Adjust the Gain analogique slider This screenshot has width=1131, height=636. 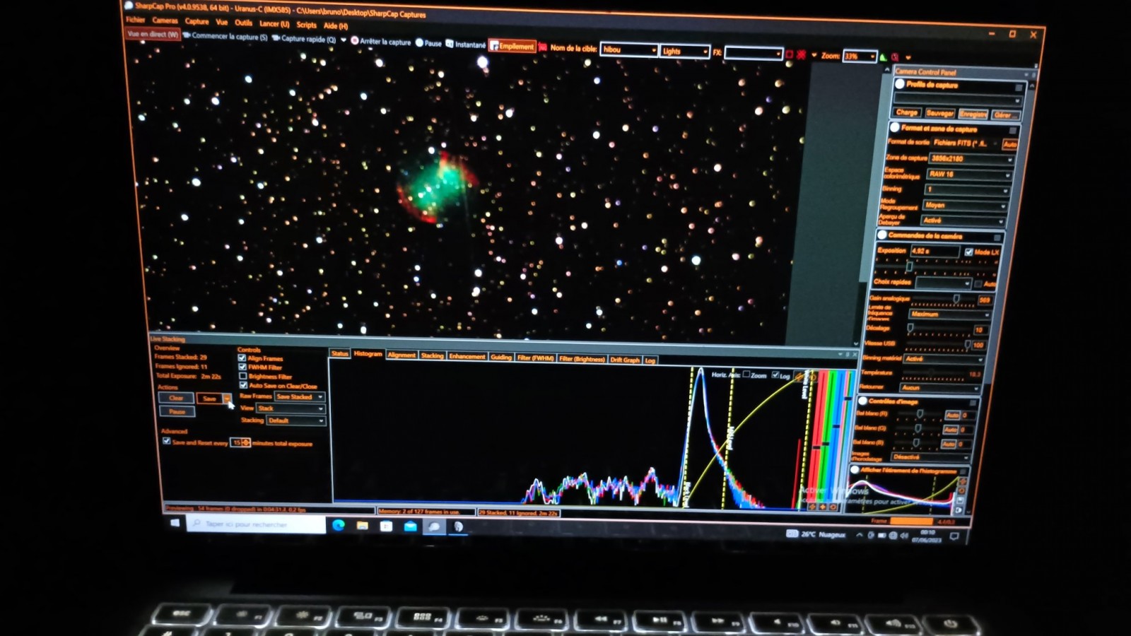coord(956,299)
